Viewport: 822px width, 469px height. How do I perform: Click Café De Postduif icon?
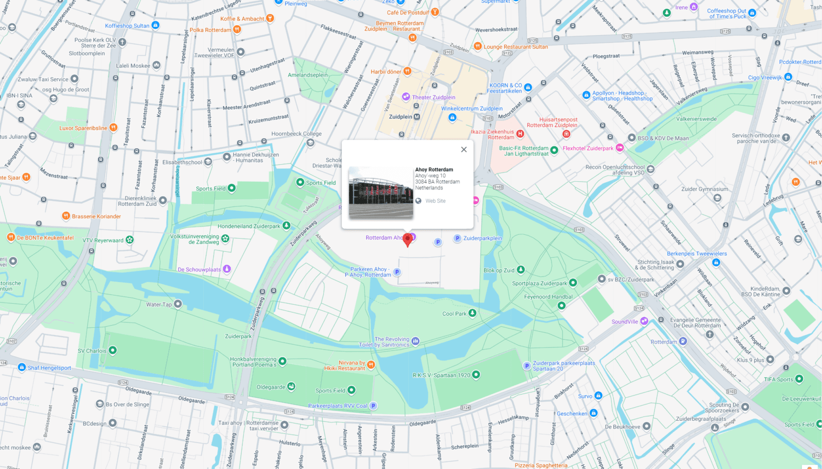(x=435, y=12)
